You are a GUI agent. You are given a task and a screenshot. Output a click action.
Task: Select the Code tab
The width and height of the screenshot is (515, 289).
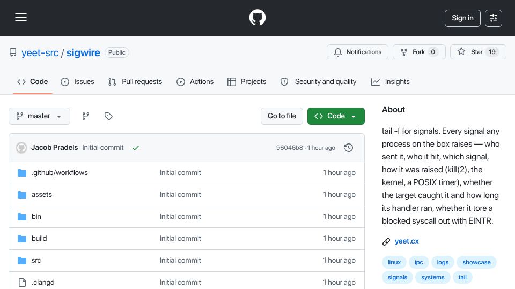pyautogui.click(x=33, y=81)
